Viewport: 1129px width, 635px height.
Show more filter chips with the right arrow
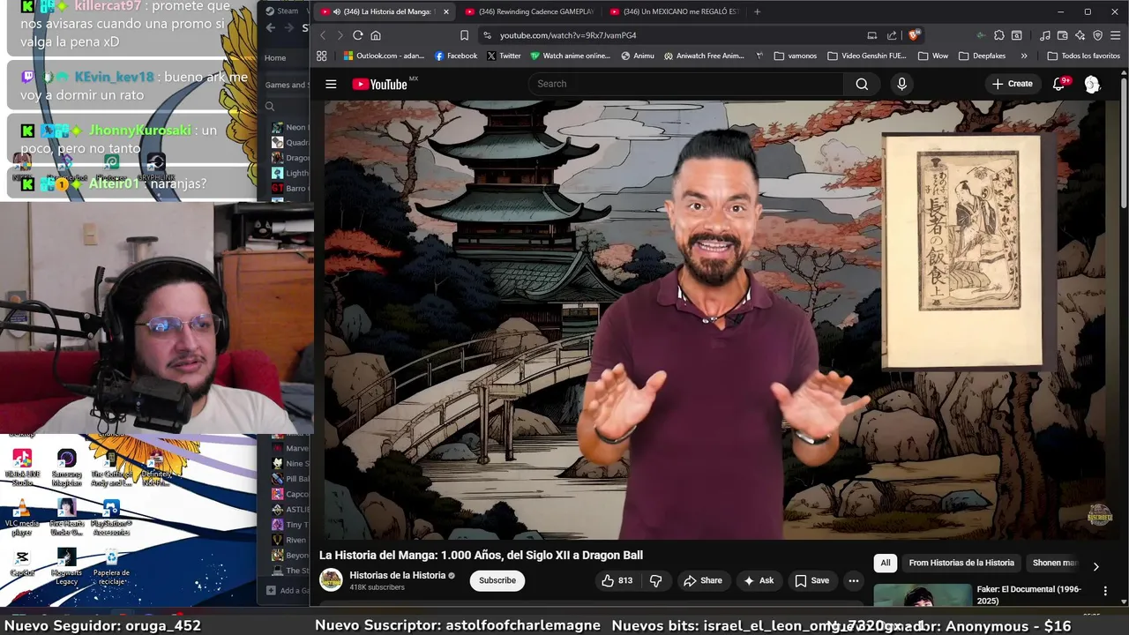1095,566
